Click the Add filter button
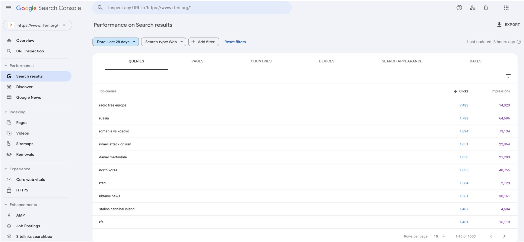 point(204,42)
